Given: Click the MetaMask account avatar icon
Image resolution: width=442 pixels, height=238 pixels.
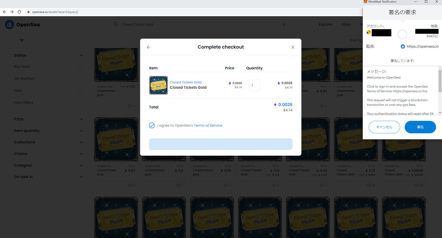Looking at the screenshot, I should click(x=369, y=32).
